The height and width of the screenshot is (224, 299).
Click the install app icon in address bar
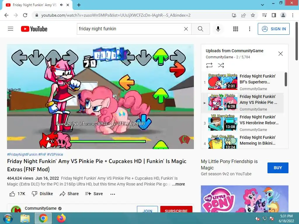[234, 15]
